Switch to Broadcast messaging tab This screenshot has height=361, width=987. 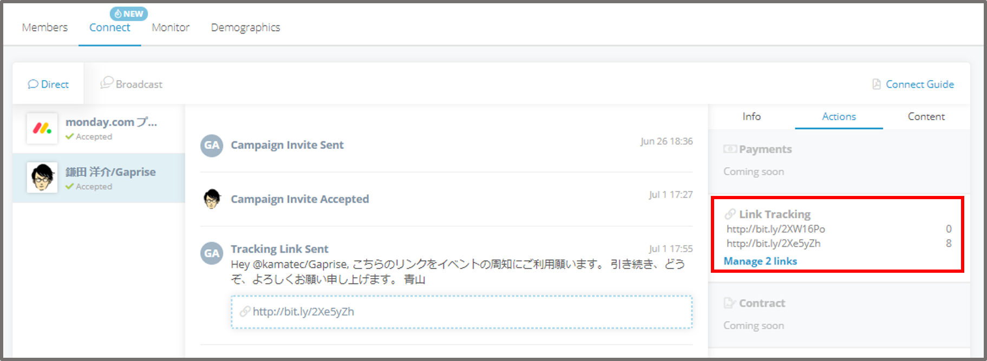[132, 84]
